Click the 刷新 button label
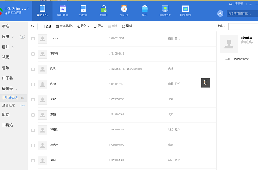258x170 pixels. click(x=129, y=26)
